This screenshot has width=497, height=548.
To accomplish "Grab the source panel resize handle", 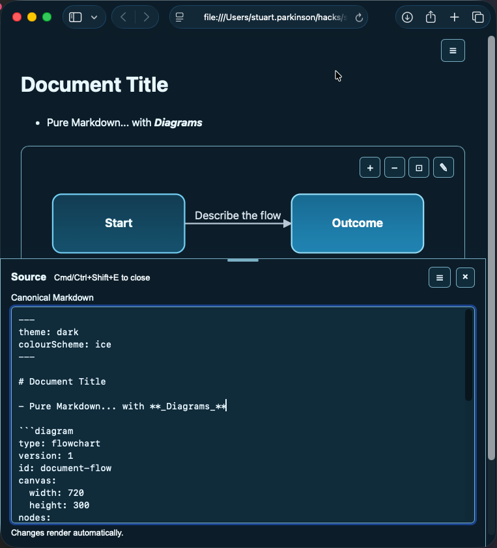I will pos(243,260).
